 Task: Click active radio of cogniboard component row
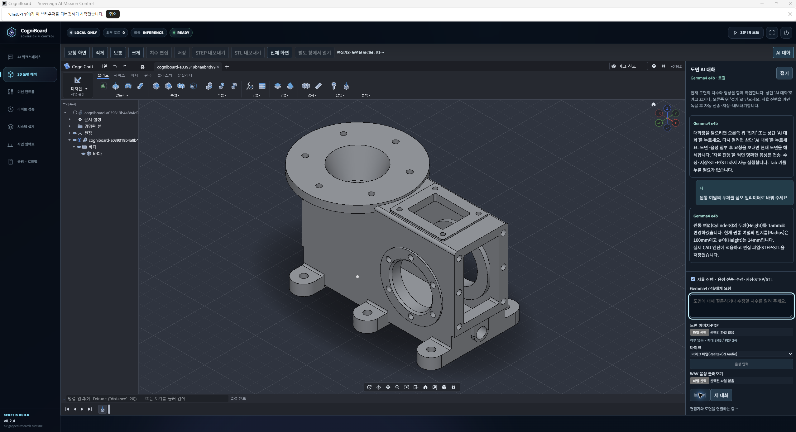(x=79, y=140)
